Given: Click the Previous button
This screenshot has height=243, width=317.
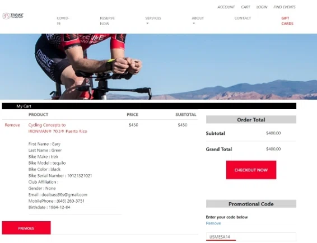Looking at the screenshot, I should pos(26,228).
